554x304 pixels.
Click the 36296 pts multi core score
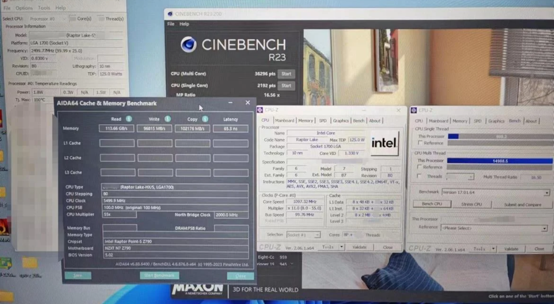265,74
